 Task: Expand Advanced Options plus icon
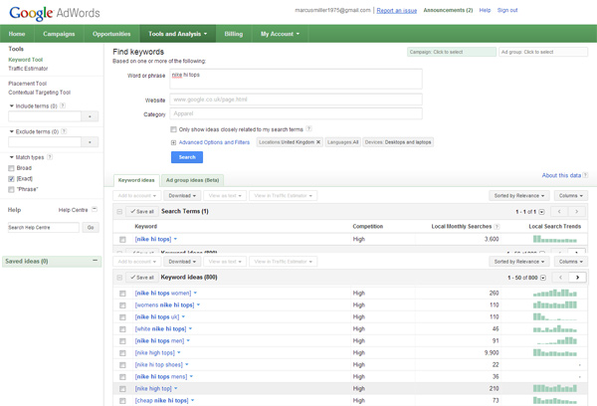(x=173, y=142)
